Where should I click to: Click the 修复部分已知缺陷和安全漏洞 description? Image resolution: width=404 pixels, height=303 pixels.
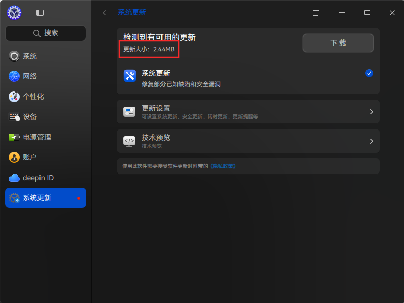pyautogui.click(x=181, y=84)
